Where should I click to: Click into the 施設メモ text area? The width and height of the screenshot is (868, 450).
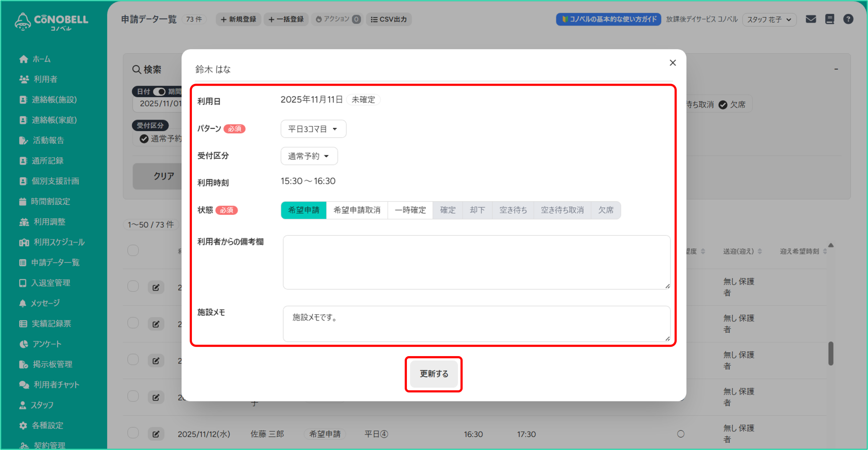tap(476, 324)
